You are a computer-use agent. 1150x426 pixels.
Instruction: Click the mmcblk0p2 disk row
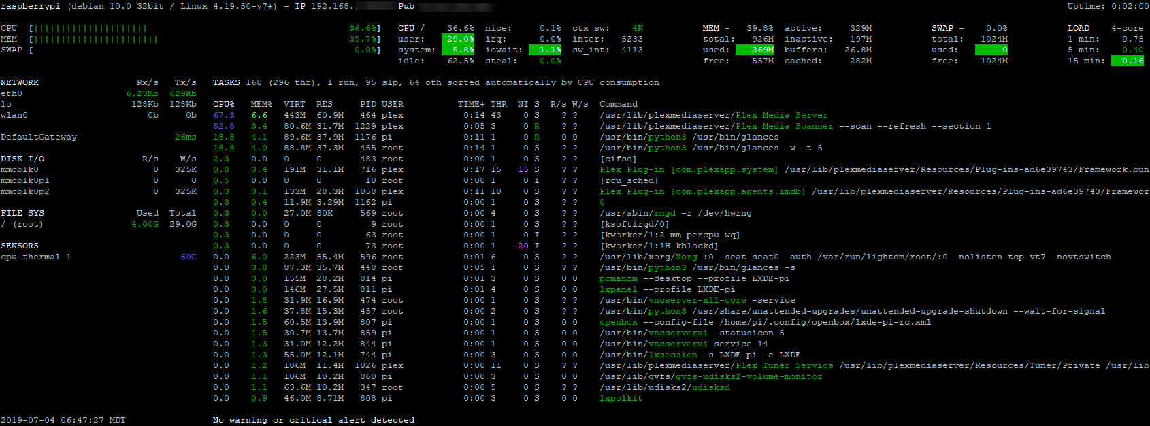(x=99, y=192)
